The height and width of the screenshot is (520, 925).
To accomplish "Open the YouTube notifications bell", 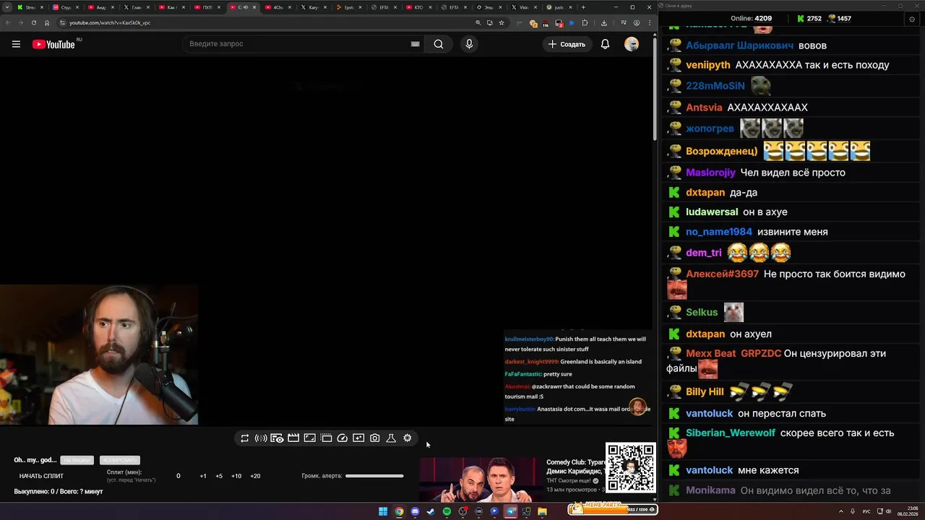I will (606, 44).
